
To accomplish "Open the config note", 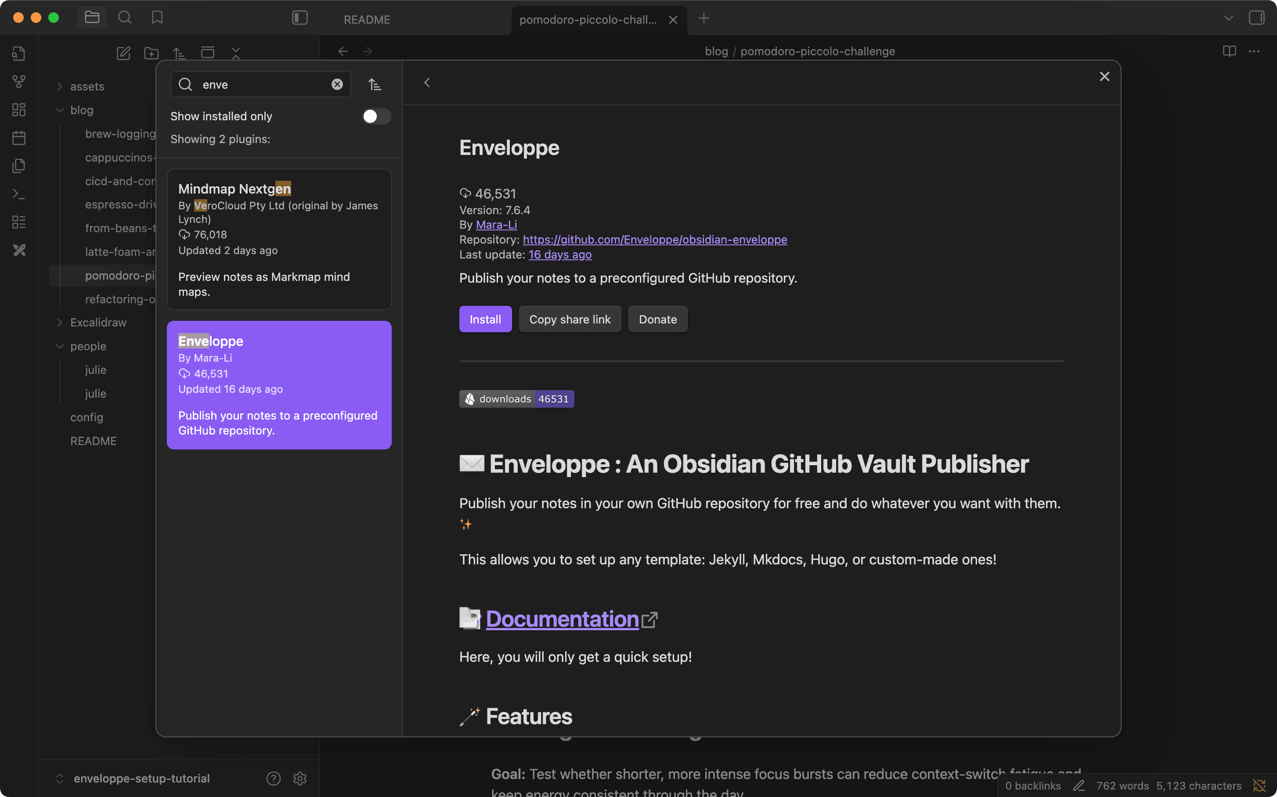I will click(x=87, y=417).
